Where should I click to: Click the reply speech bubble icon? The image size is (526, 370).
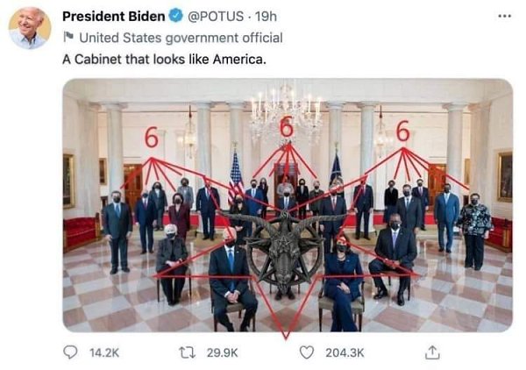coord(70,352)
